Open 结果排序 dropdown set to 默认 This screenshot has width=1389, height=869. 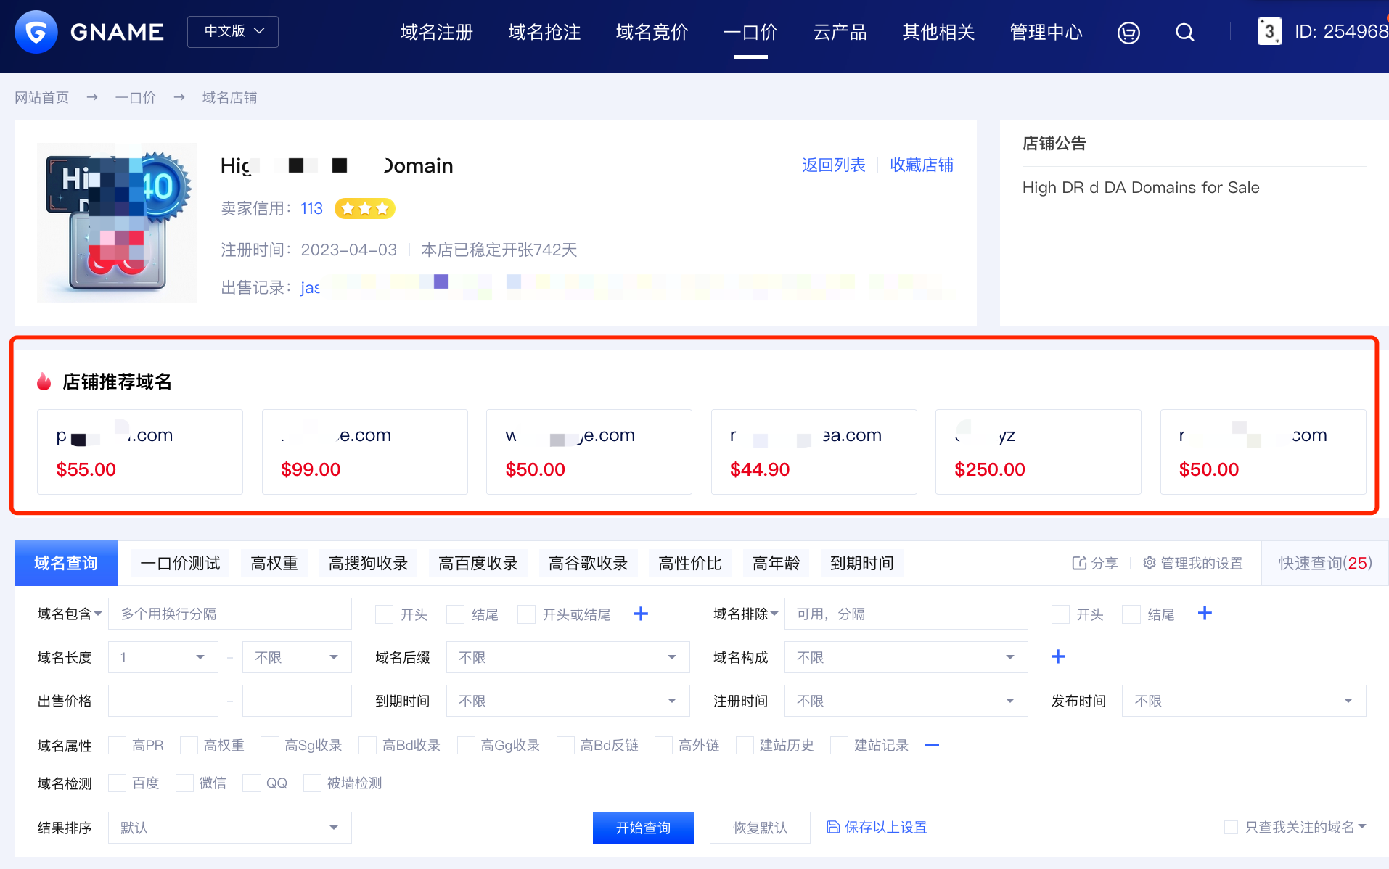pos(230,828)
